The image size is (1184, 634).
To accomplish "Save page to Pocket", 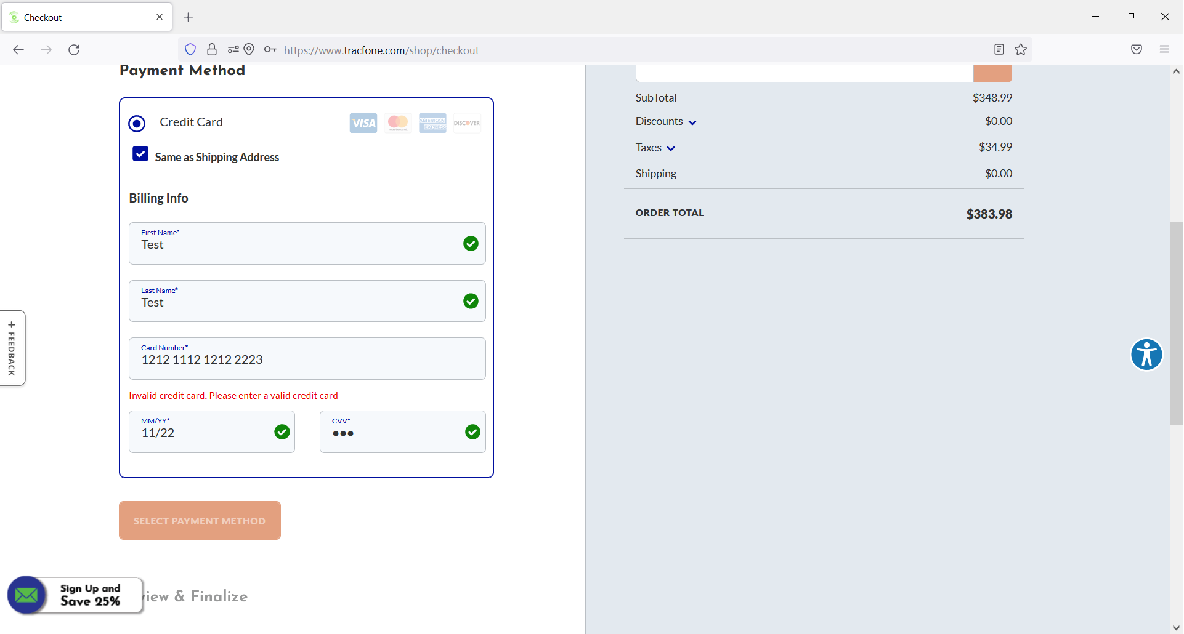I will pos(1137,49).
